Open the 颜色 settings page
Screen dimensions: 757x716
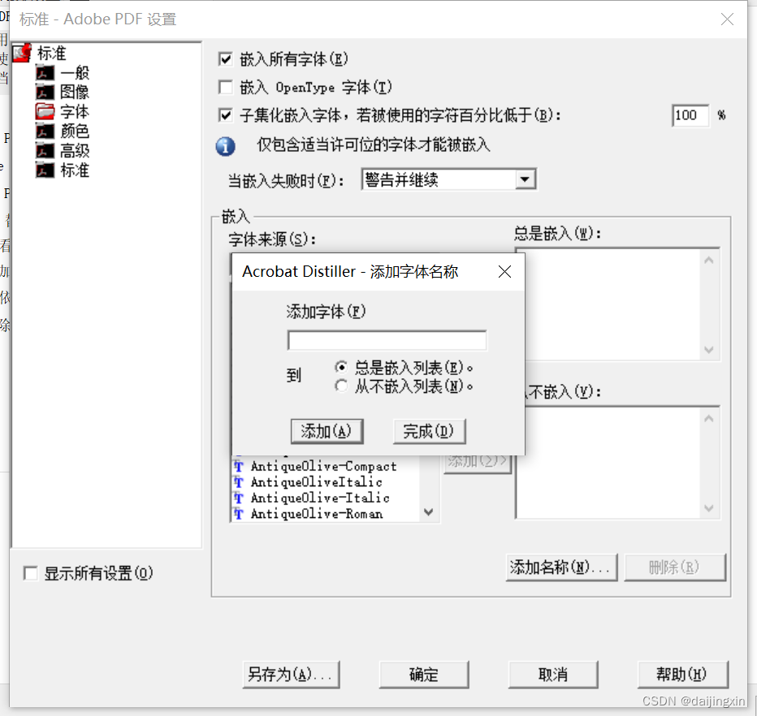[x=75, y=131]
